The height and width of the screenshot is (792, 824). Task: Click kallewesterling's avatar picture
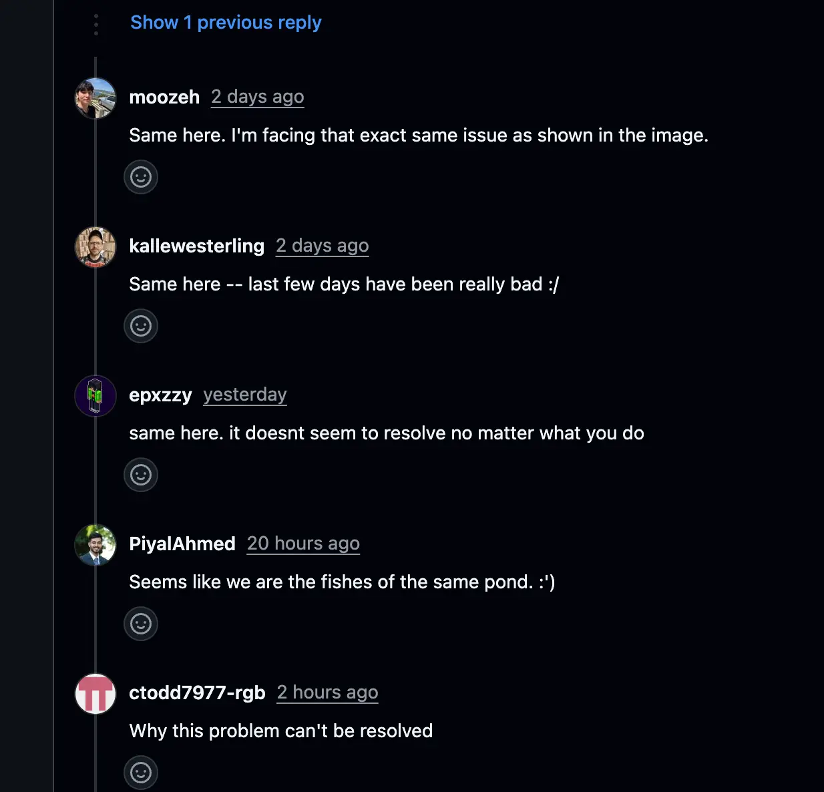click(95, 247)
